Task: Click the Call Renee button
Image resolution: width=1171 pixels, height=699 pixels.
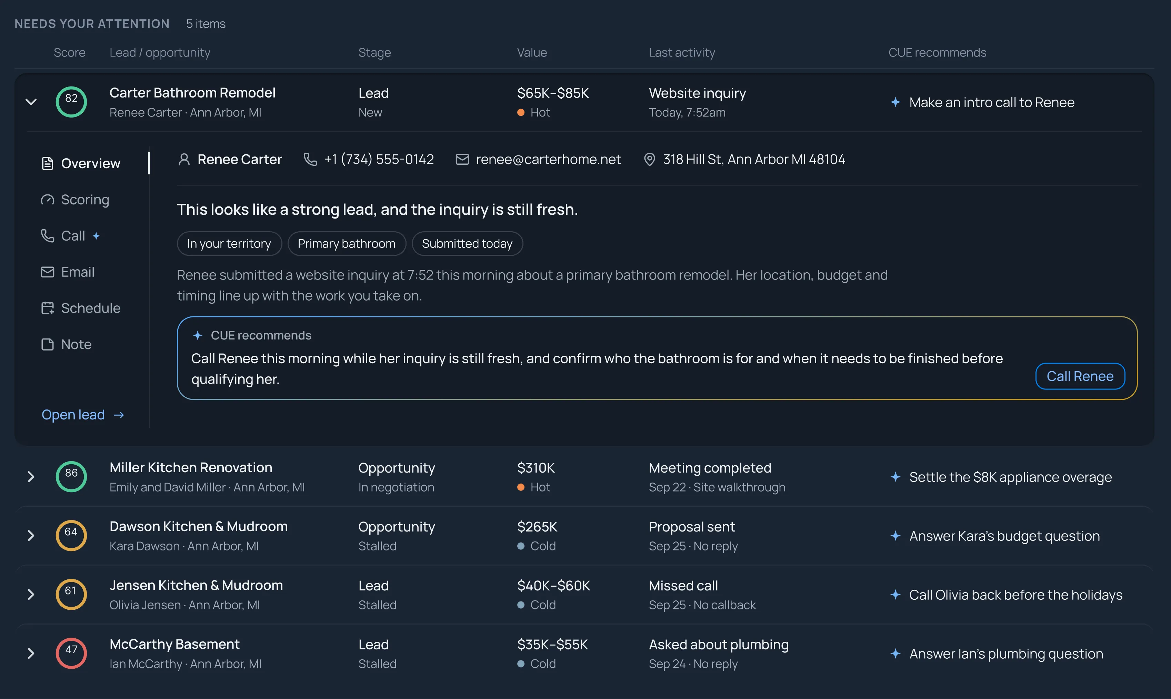Action: [x=1080, y=376]
